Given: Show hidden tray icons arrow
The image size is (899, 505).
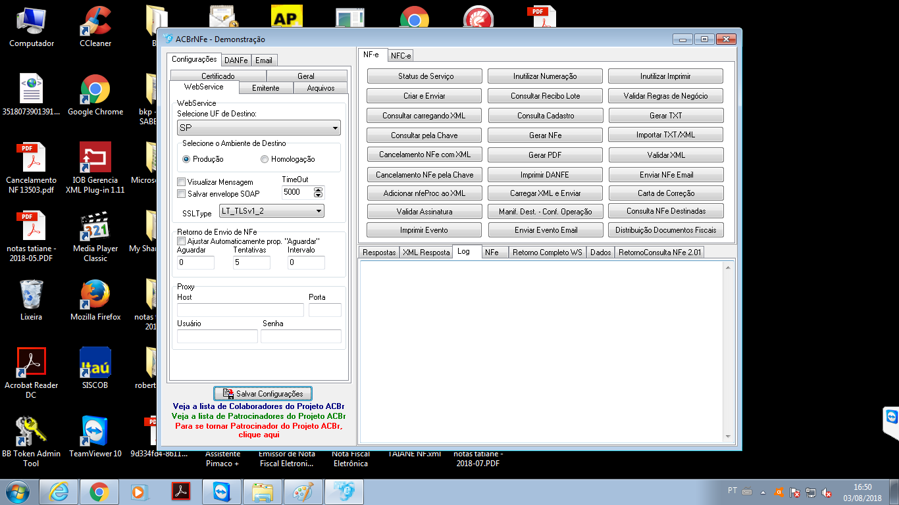Looking at the screenshot, I should (x=763, y=492).
